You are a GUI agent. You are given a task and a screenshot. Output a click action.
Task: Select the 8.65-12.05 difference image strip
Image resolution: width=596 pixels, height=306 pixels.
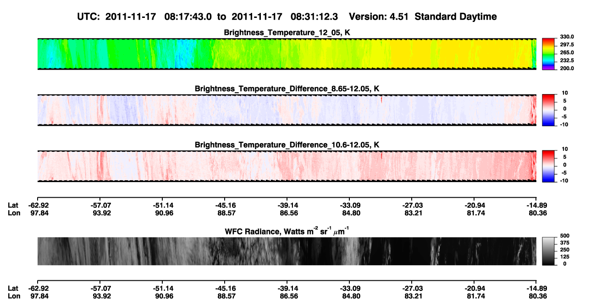(x=287, y=110)
